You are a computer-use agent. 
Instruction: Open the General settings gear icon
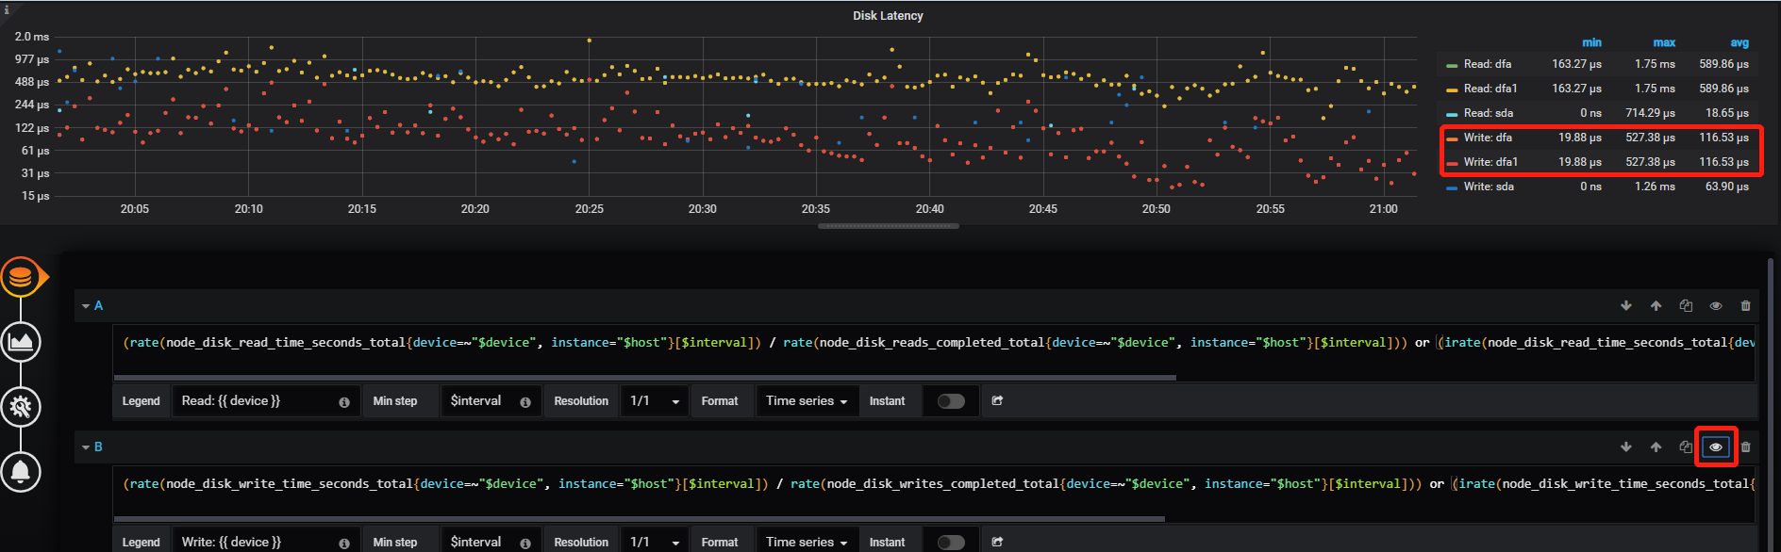(21, 407)
